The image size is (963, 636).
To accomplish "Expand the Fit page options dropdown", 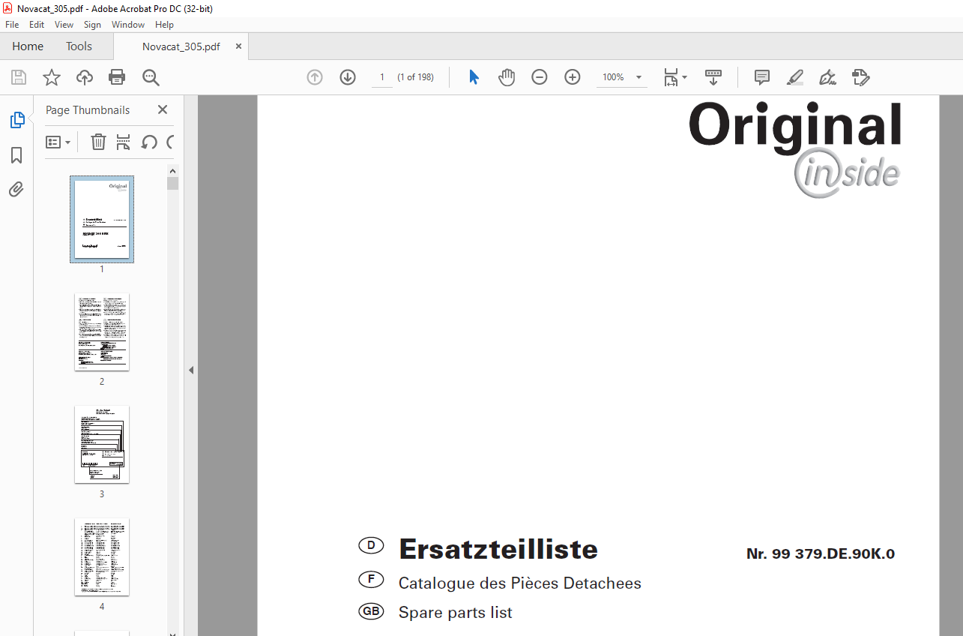I will 675,77.
